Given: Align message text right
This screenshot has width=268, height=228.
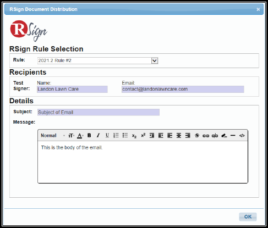Looking at the screenshot, I should point(188,136).
